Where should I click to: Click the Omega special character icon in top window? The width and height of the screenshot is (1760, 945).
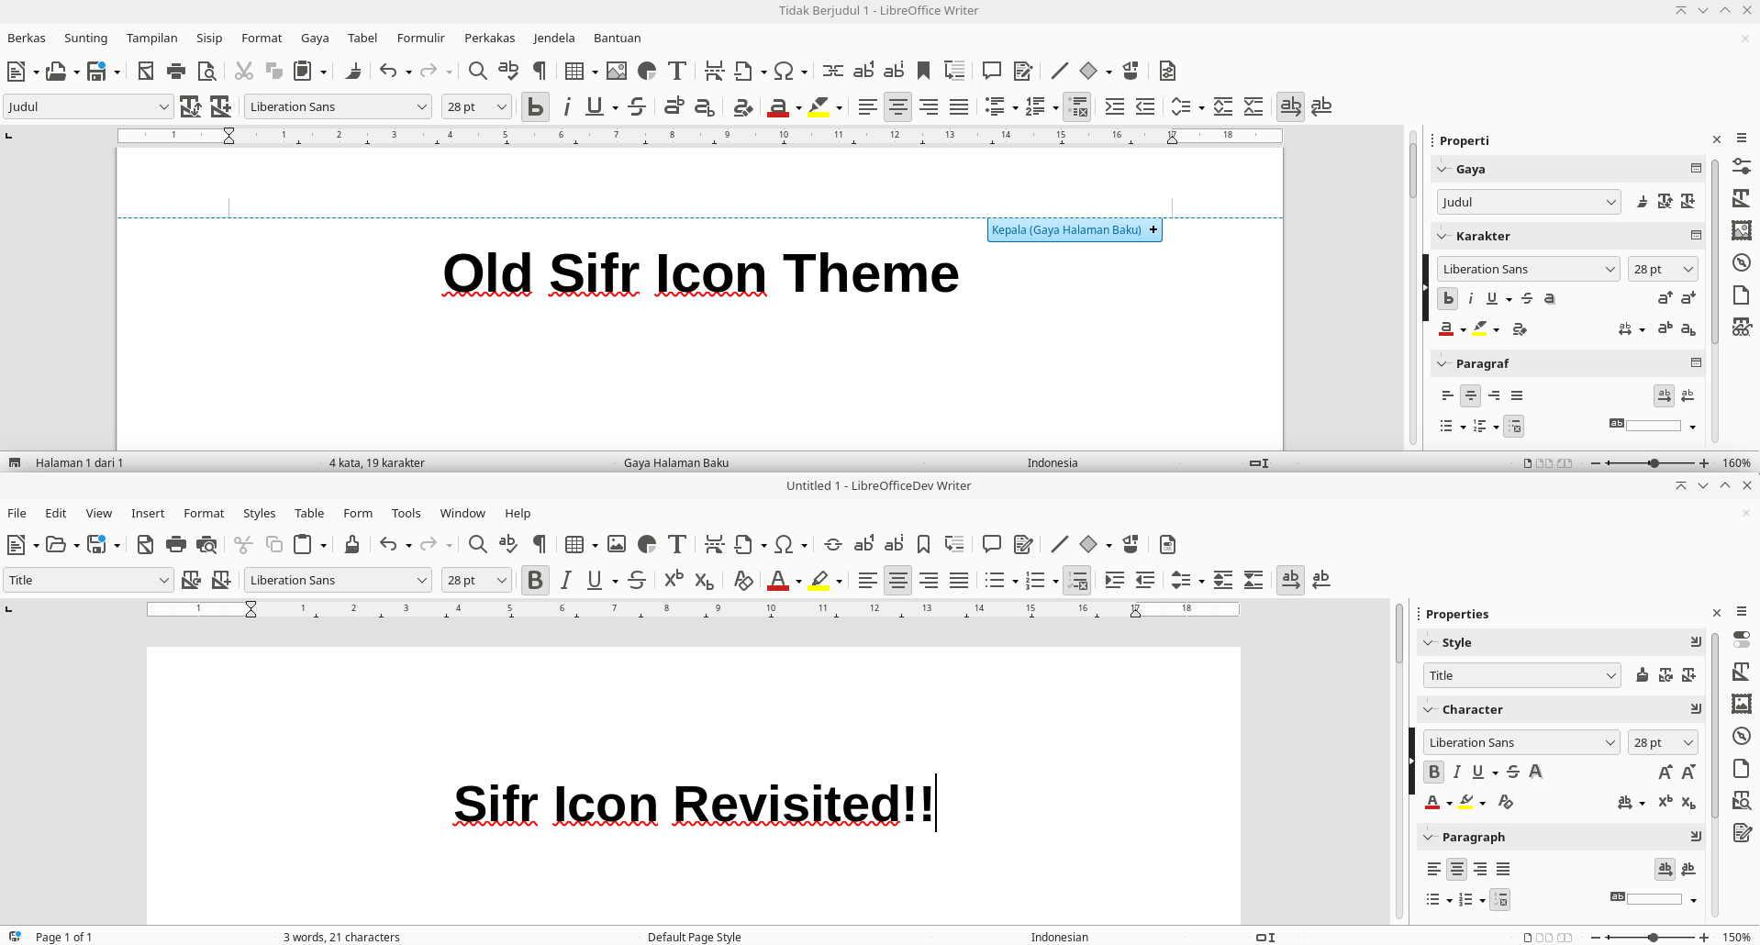click(784, 71)
